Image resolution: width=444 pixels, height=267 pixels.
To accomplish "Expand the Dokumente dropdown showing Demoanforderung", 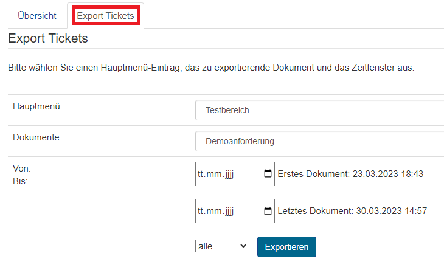I will (x=320, y=141).
